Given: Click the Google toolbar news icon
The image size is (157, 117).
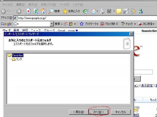Looking at the screenshot, I should pos(66,24).
